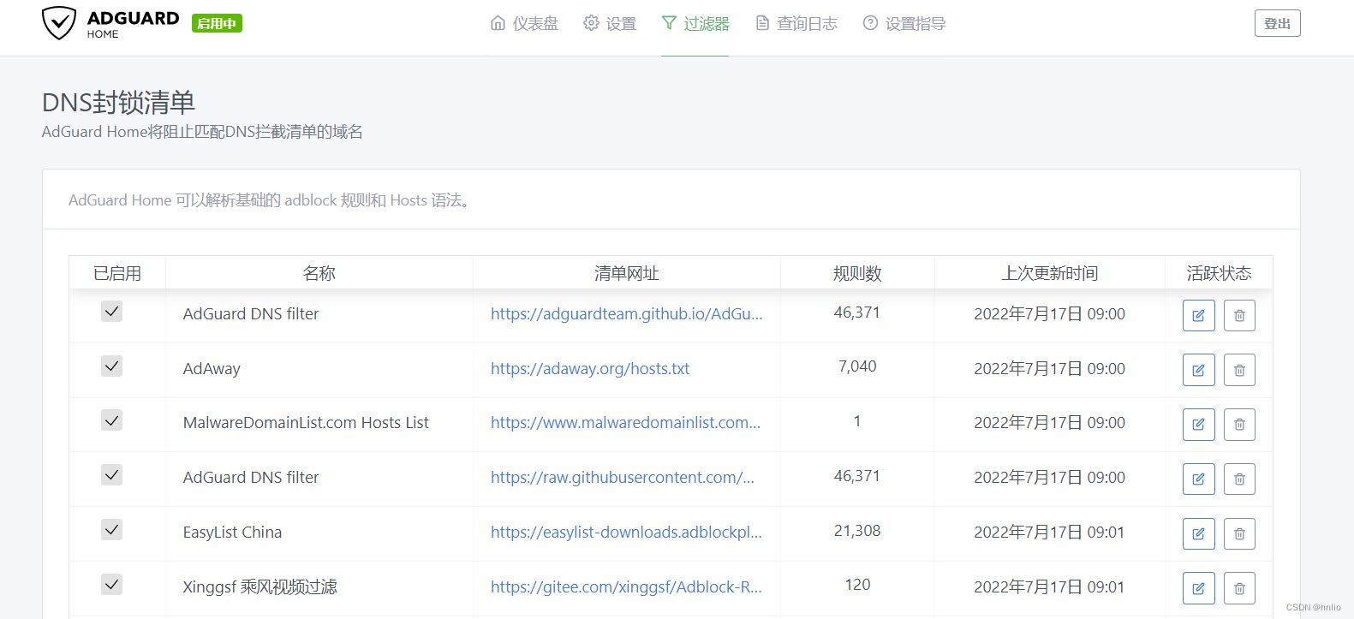Screen dimensions: 1354x619
Task: Edit the first AdGuard DNS filter (github.io)
Action: [1199, 315]
